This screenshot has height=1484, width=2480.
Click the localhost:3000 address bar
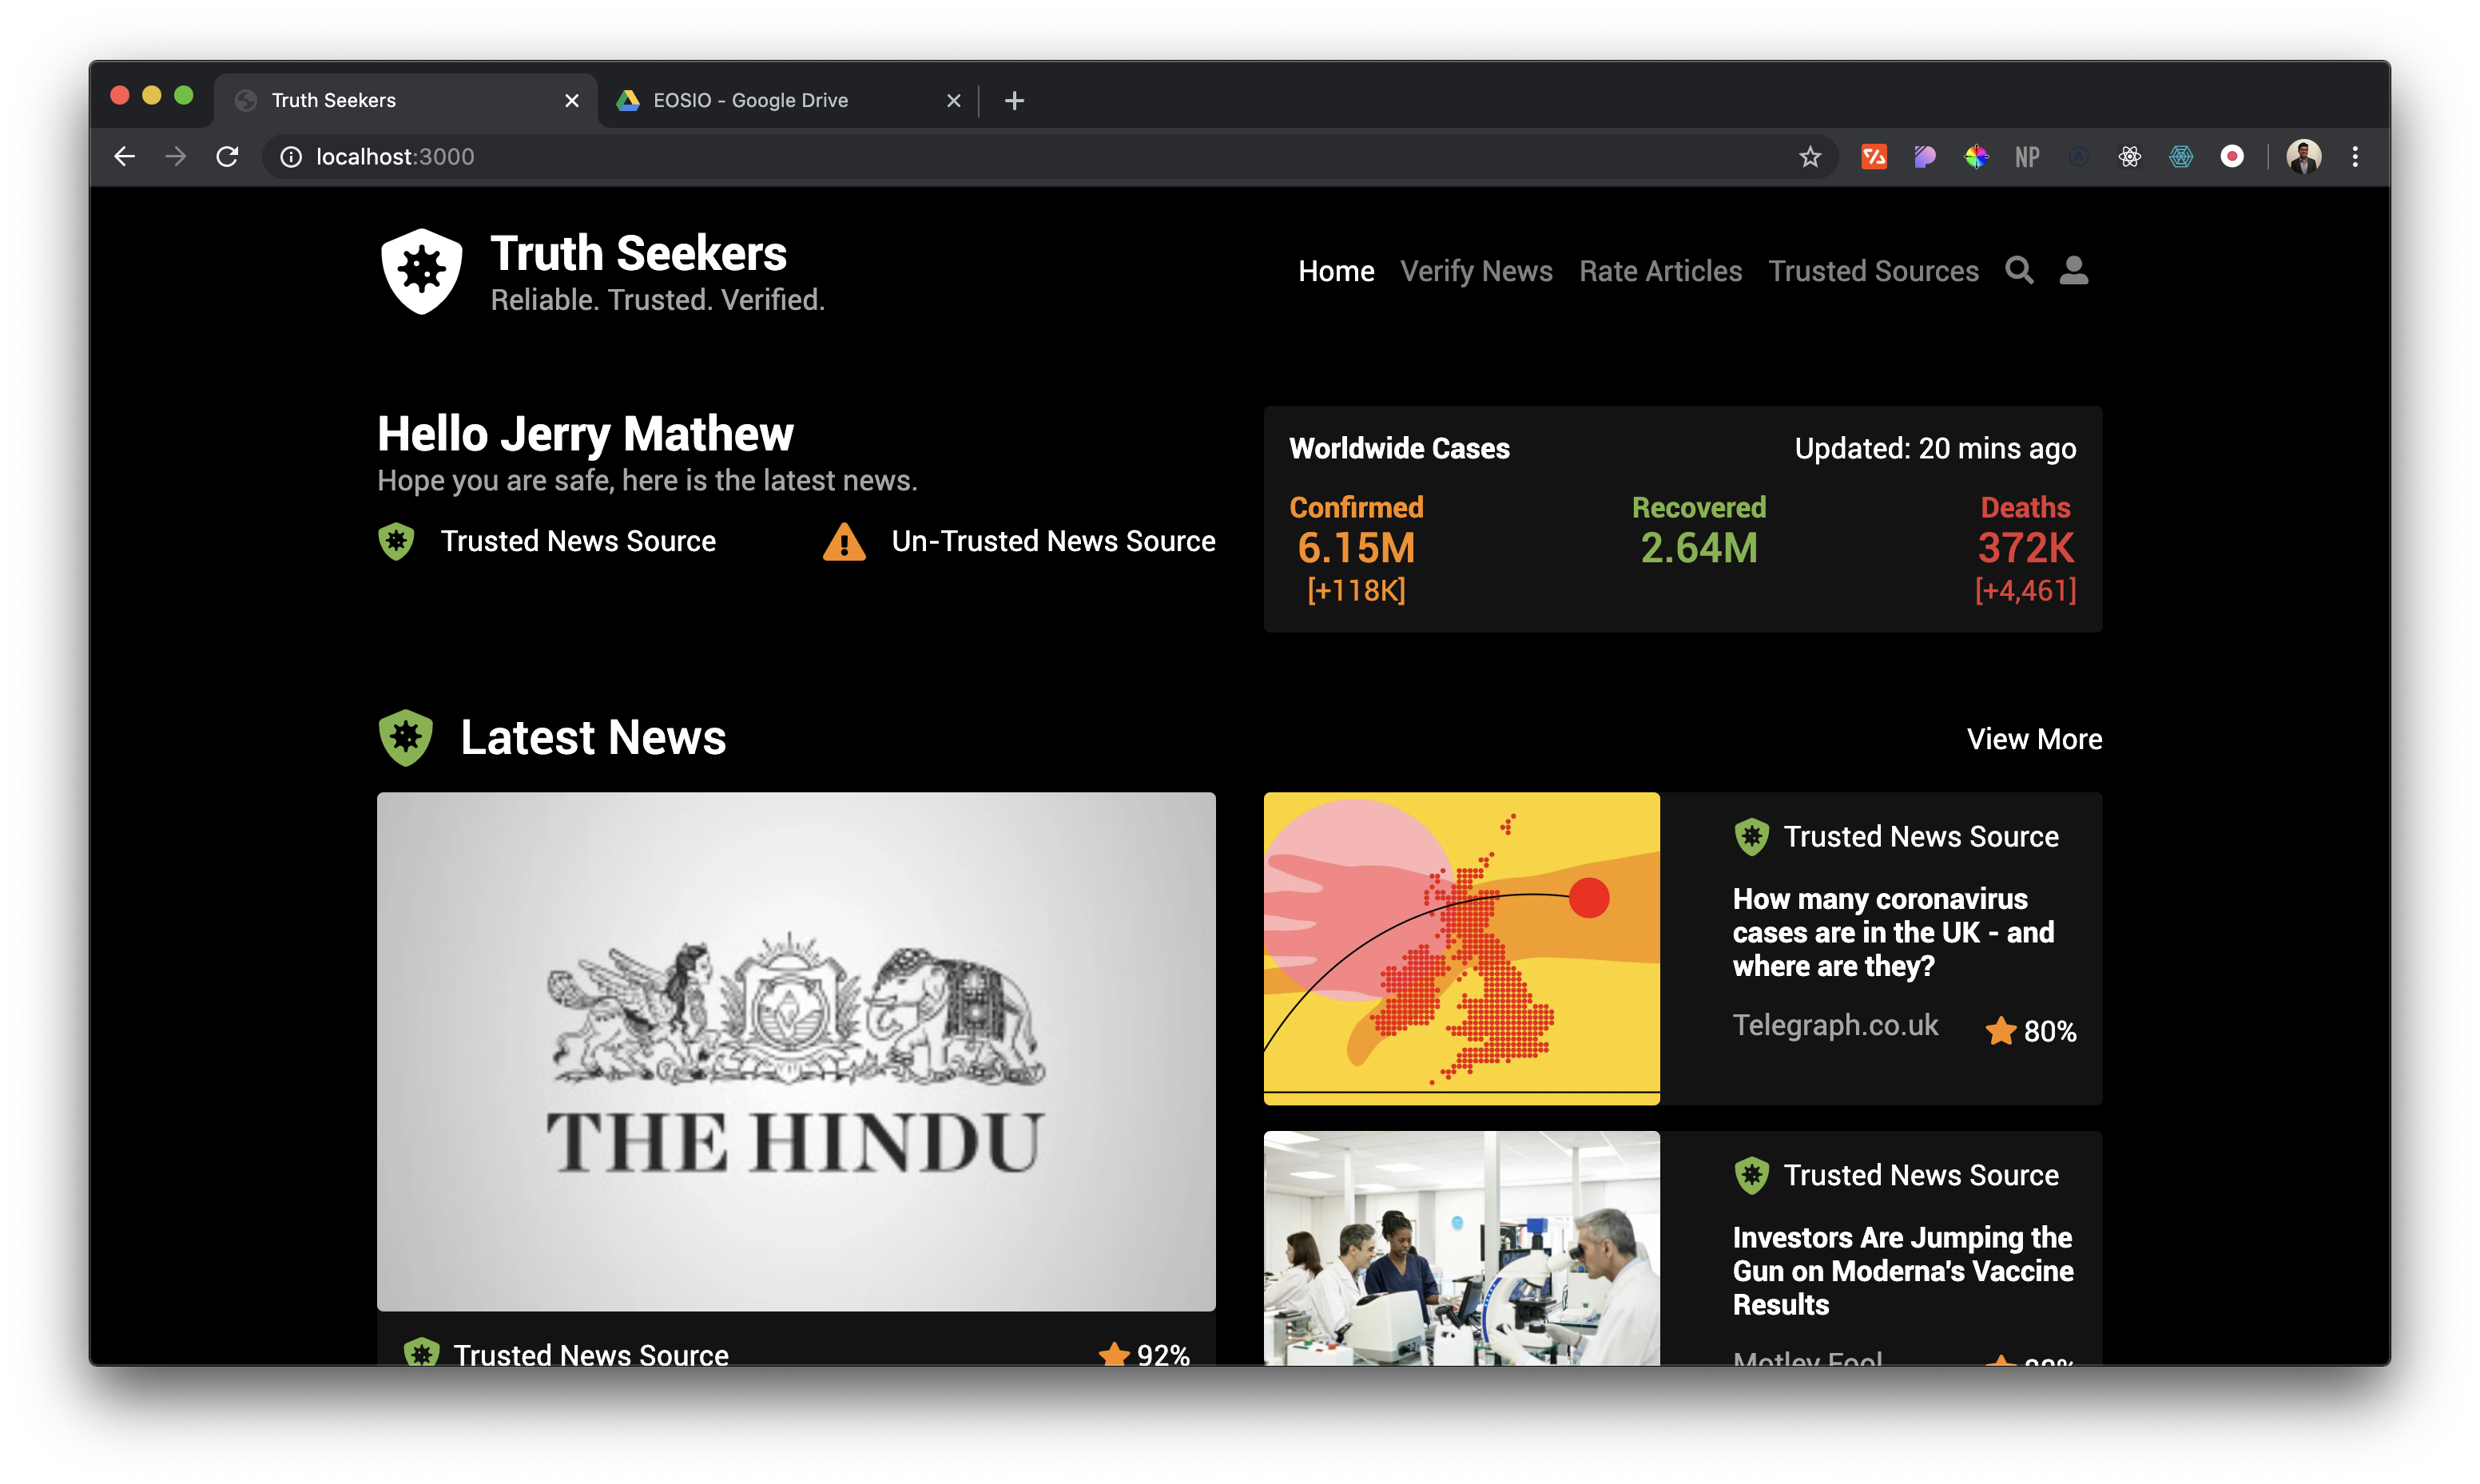(x=900, y=157)
